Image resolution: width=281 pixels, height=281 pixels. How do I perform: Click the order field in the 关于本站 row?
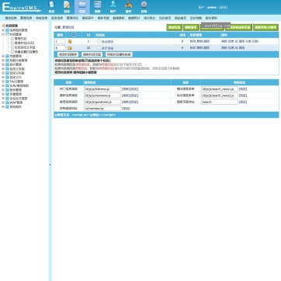tap(60, 48)
